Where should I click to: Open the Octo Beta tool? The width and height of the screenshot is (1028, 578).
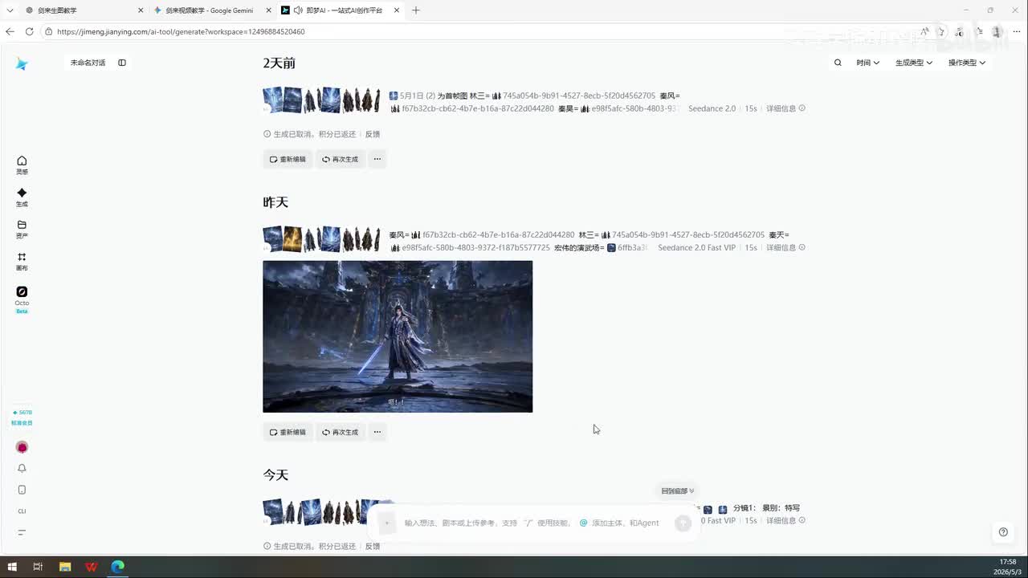pyautogui.click(x=22, y=299)
